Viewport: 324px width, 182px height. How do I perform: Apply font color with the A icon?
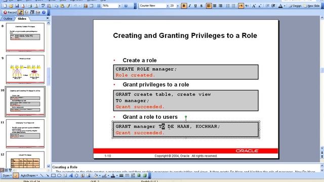280,6
